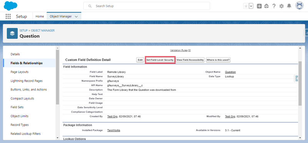Screen dimensions: 308x143
Task: Open the Question object name link
Action: [x=230, y=72]
